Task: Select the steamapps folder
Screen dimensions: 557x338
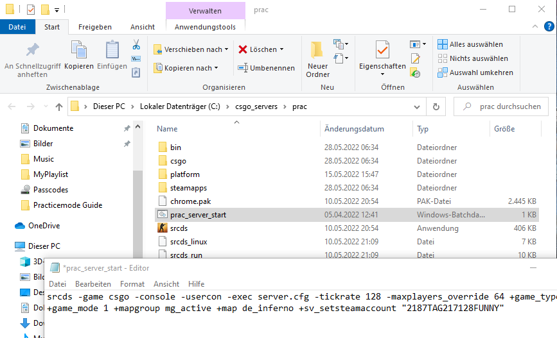Action: coord(347,188)
